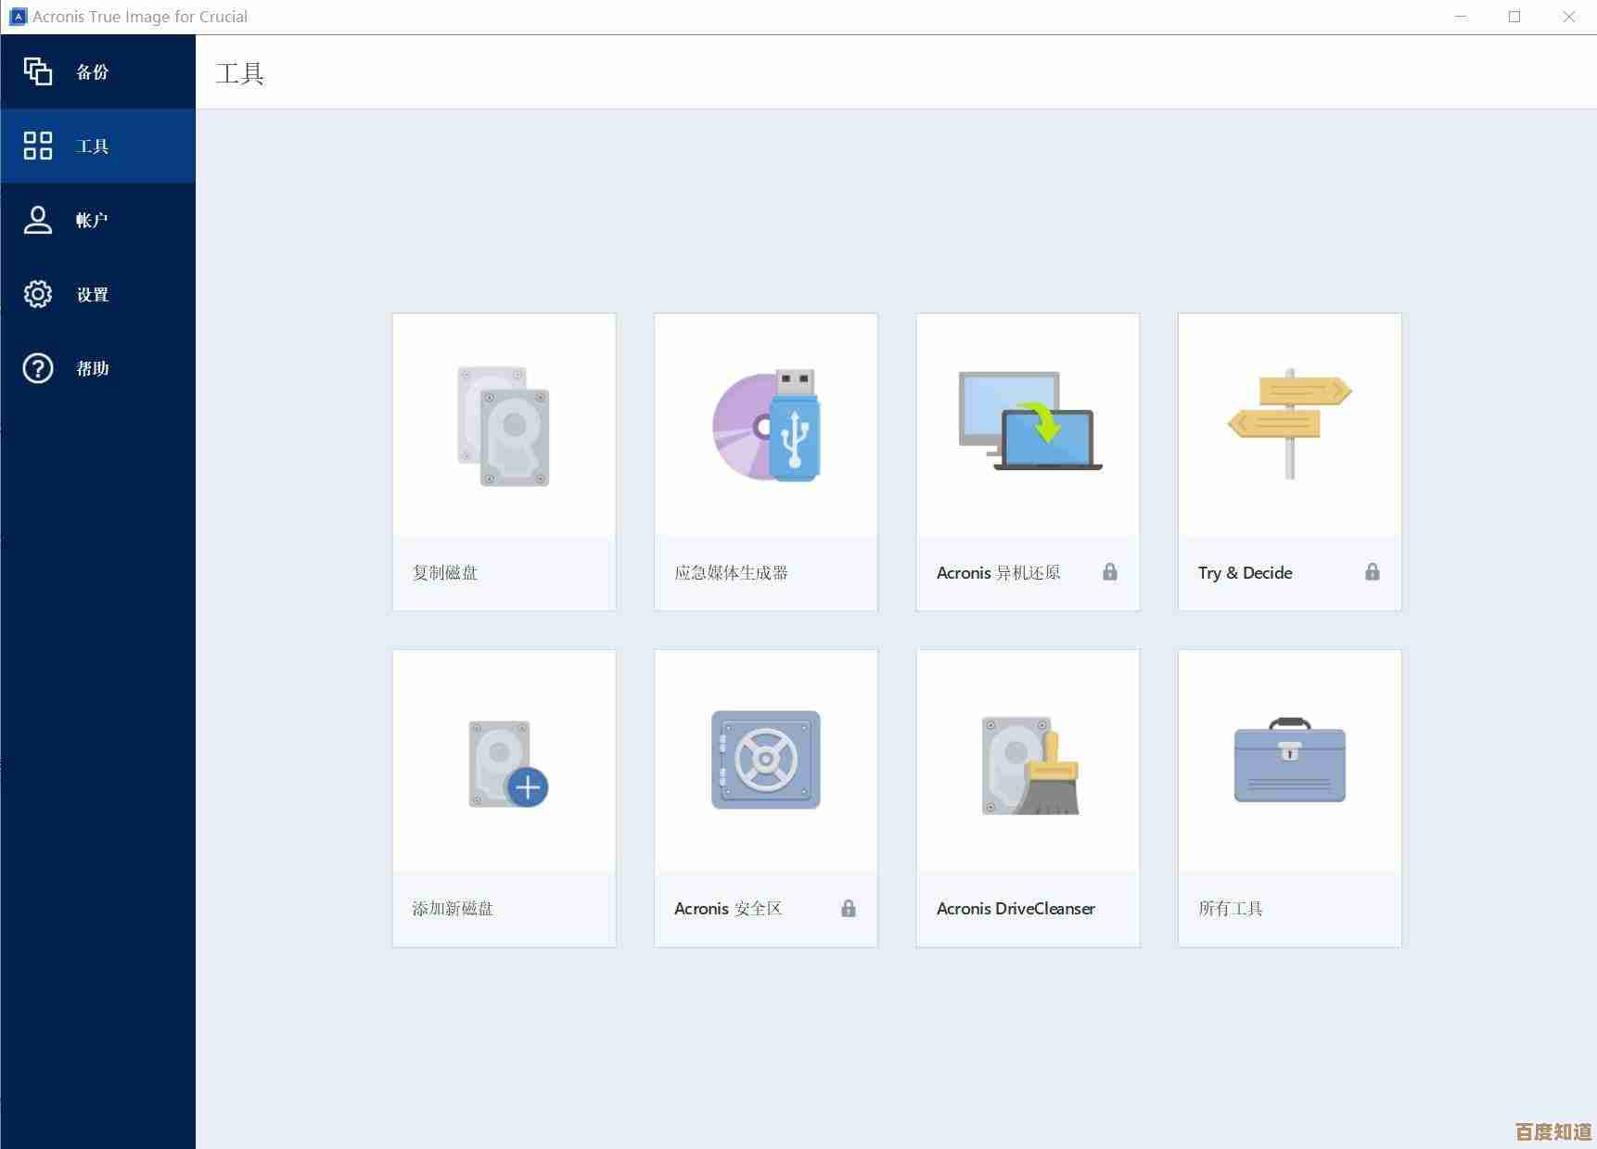Image resolution: width=1597 pixels, height=1149 pixels.
Task: Click the Acronis Secure Zone safe icon
Action: pos(766,760)
